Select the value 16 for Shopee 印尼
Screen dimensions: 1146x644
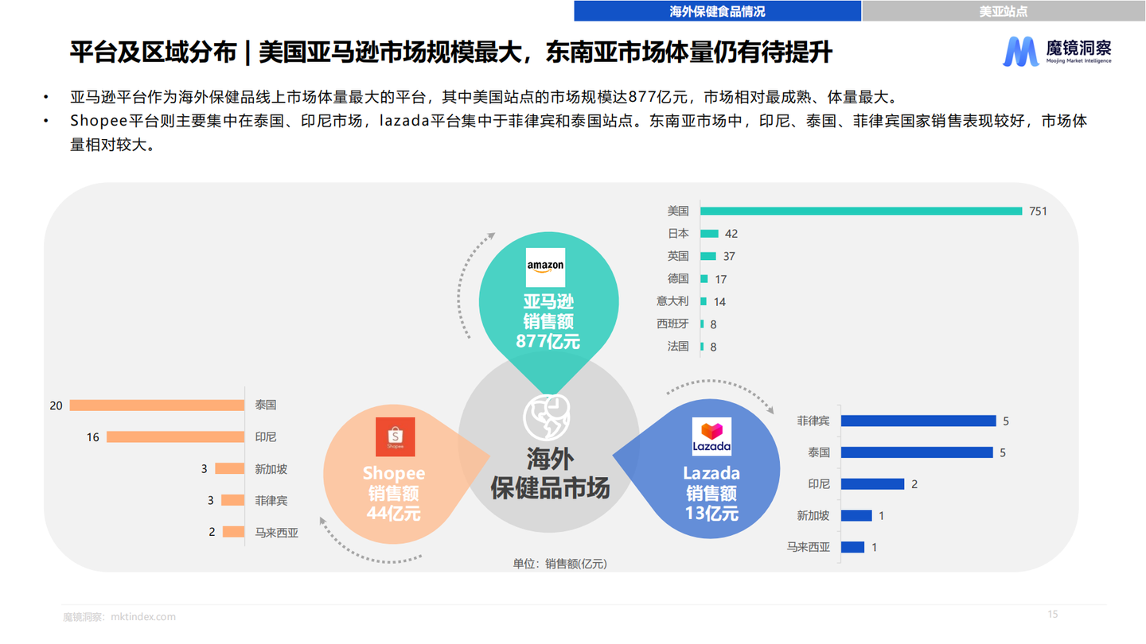93,437
